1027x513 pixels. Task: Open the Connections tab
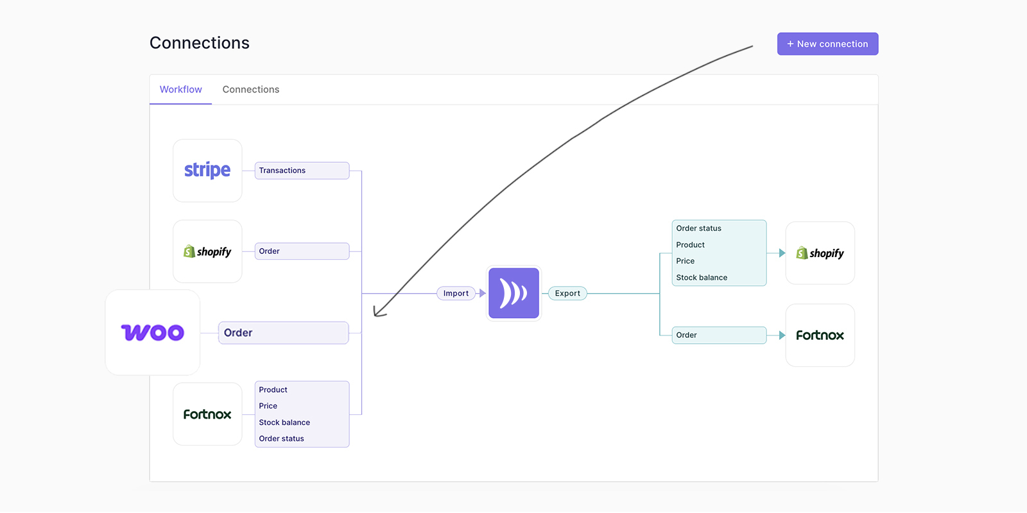point(251,89)
